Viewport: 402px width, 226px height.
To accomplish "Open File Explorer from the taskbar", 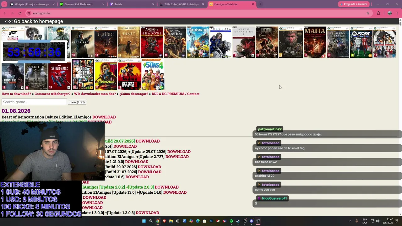I will (171, 221).
